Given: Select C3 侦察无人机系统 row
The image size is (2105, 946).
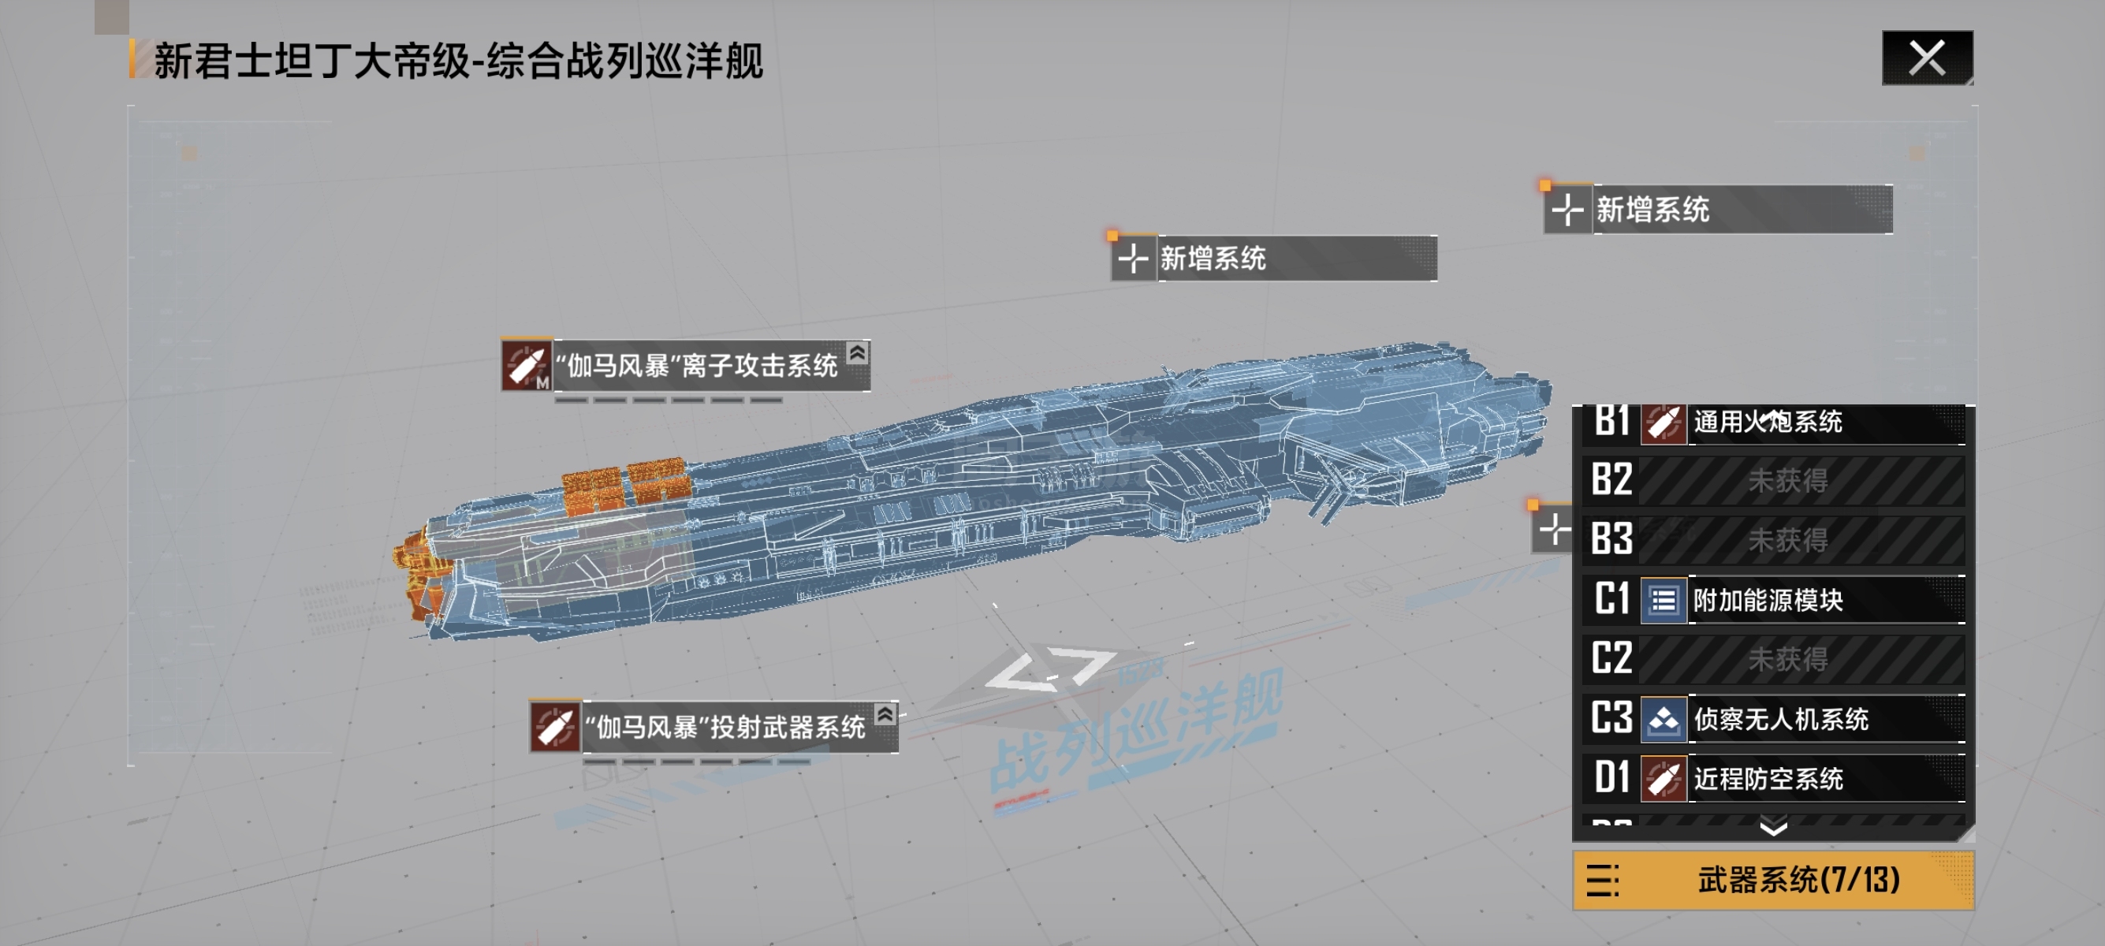Looking at the screenshot, I should pos(1774,719).
